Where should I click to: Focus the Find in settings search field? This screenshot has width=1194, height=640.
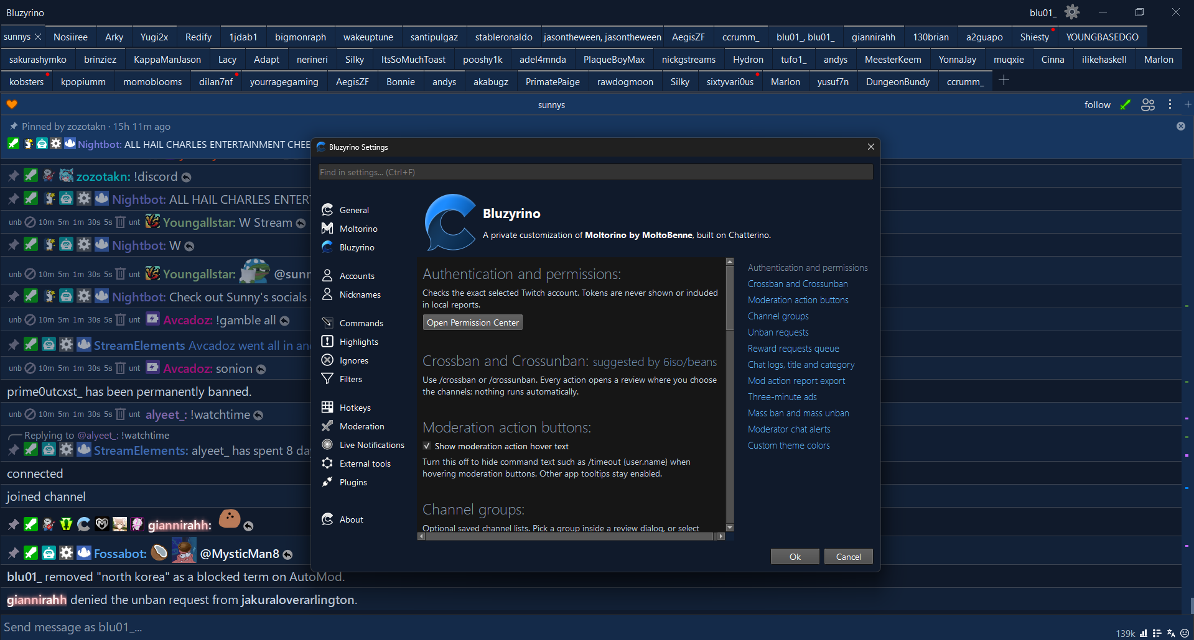click(595, 172)
